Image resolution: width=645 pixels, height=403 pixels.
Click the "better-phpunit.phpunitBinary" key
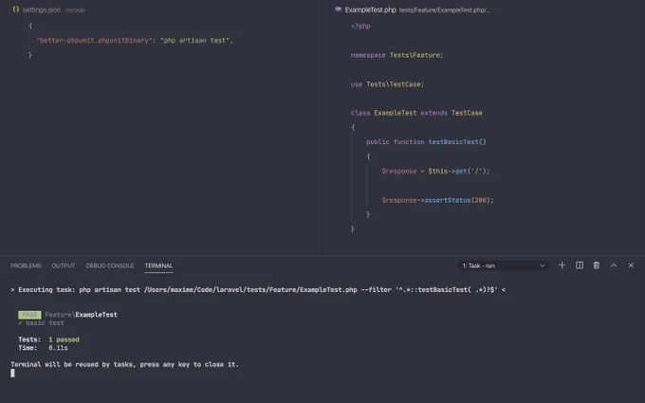pyautogui.click(x=94, y=40)
